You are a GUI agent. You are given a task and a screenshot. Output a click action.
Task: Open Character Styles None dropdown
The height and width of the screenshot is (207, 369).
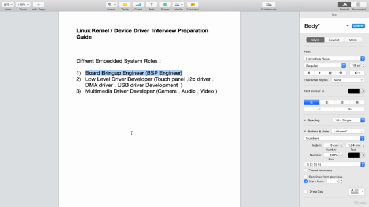coord(348,80)
